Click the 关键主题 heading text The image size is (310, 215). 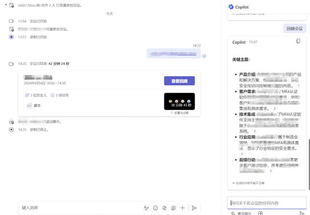click(x=241, y=59)
